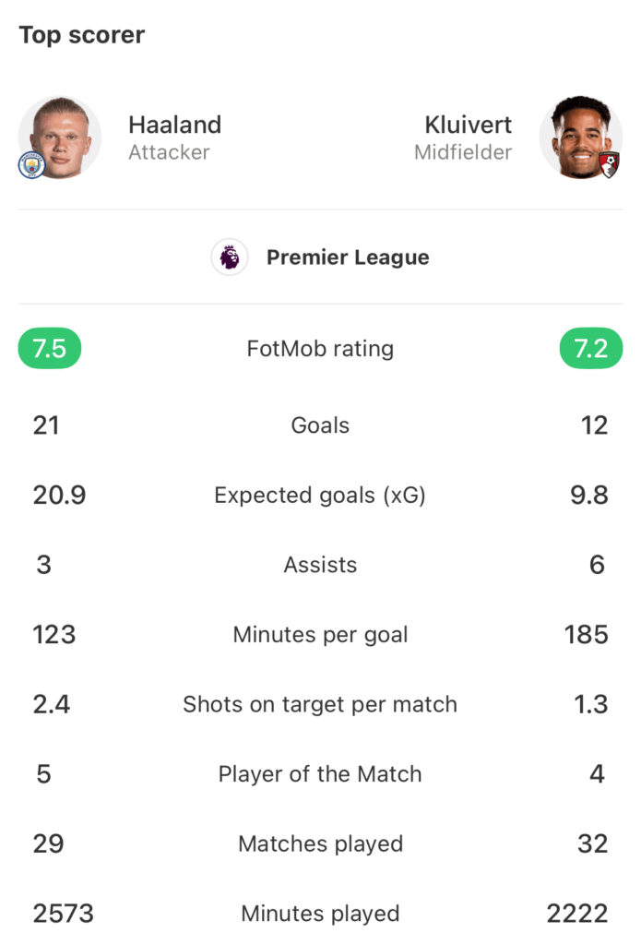Open Kluivert's player photo
The image size is (641, 945).
(x=581, y=138)
